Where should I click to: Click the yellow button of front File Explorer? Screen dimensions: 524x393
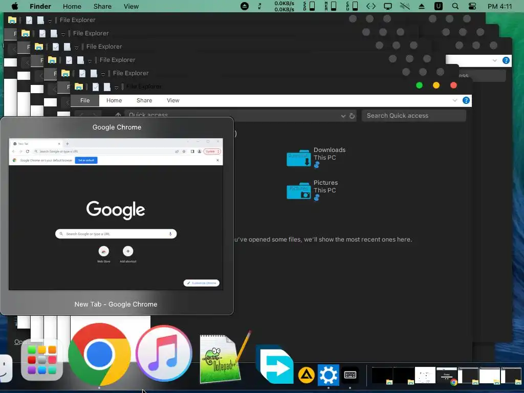[x=436, y=85]
